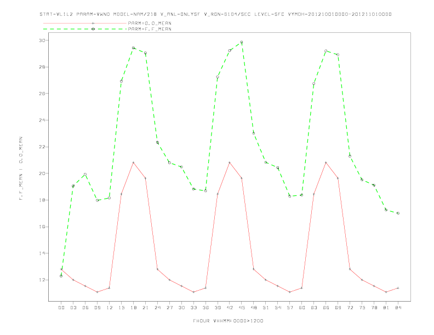
Task: Select the red solid legend line sample
Action: click(x=85, y=23)
